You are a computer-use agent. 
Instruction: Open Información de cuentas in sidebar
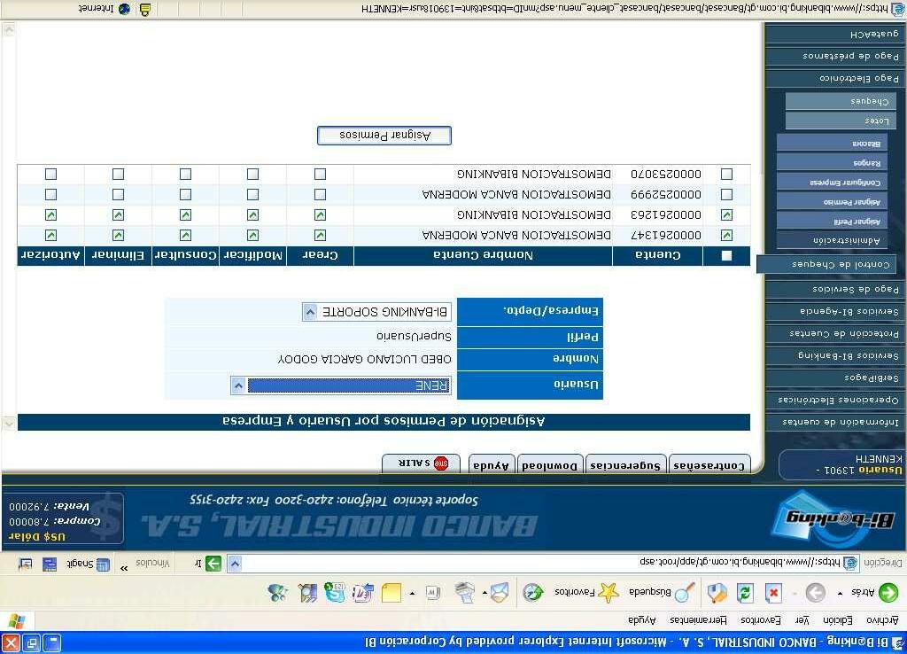(833, 422)
